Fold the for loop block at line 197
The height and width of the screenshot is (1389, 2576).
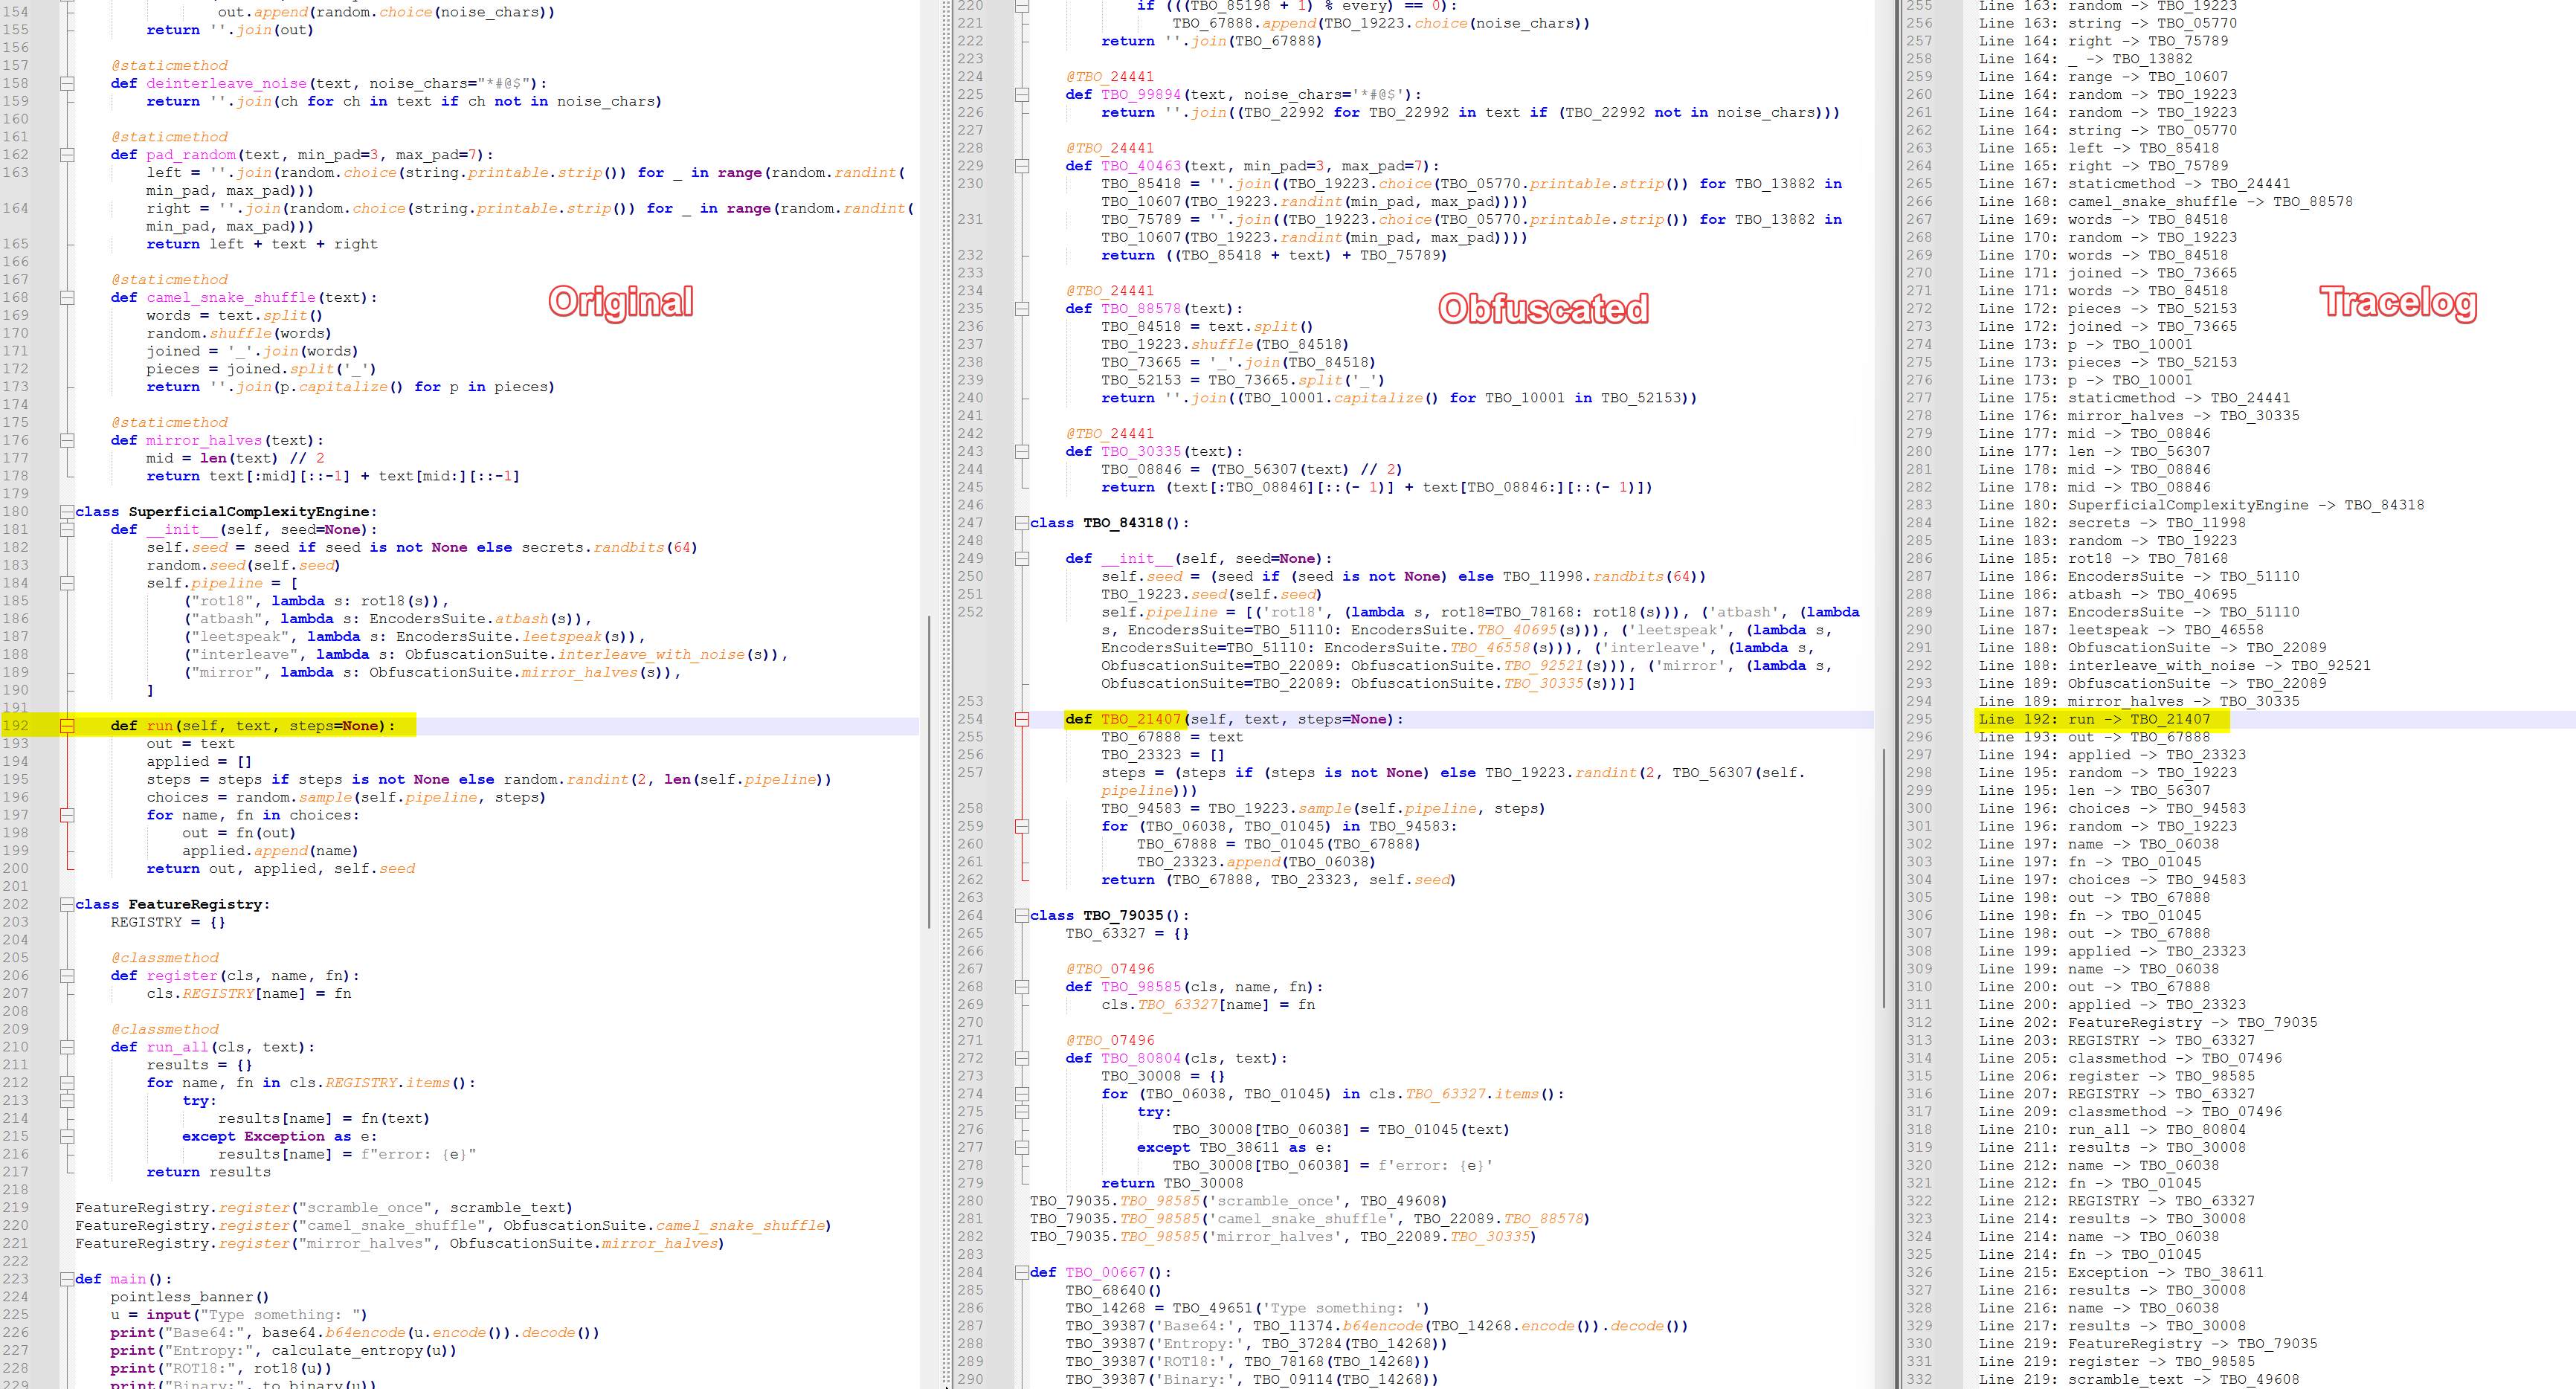pos(67,815)
